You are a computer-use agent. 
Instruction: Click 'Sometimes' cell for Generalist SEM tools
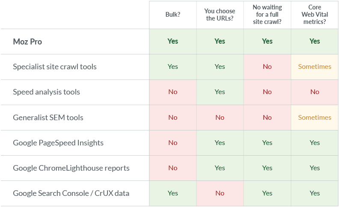point(315,117)
